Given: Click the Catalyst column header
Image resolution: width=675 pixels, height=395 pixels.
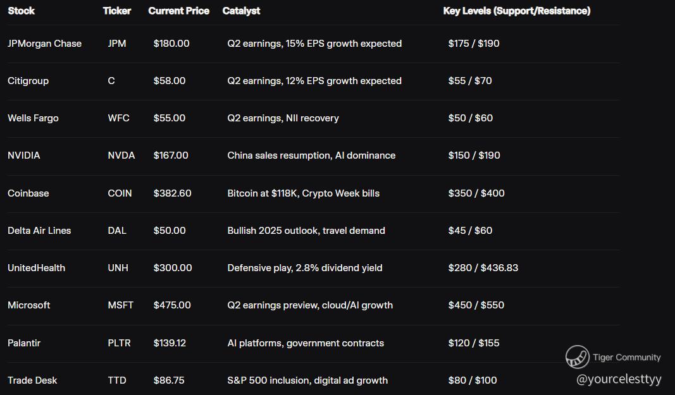Looking at the screenshot, I should (x=241, y=11).
